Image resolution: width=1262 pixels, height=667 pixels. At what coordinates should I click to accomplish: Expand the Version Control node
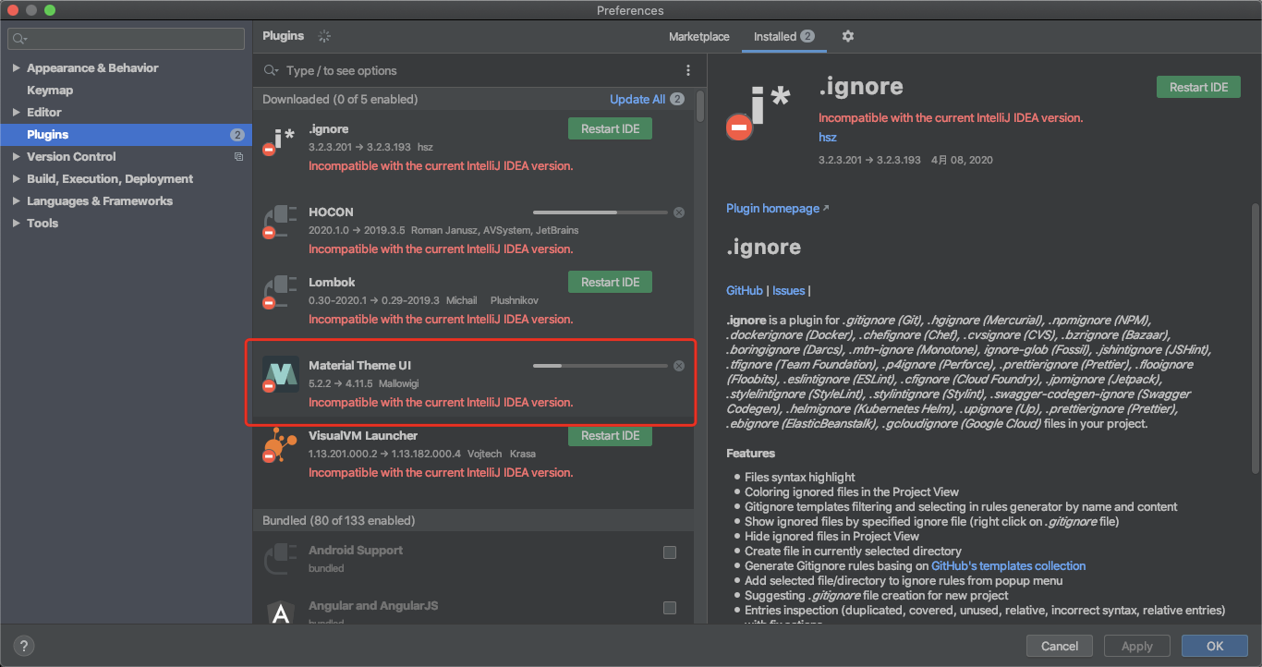pos(16,157)
